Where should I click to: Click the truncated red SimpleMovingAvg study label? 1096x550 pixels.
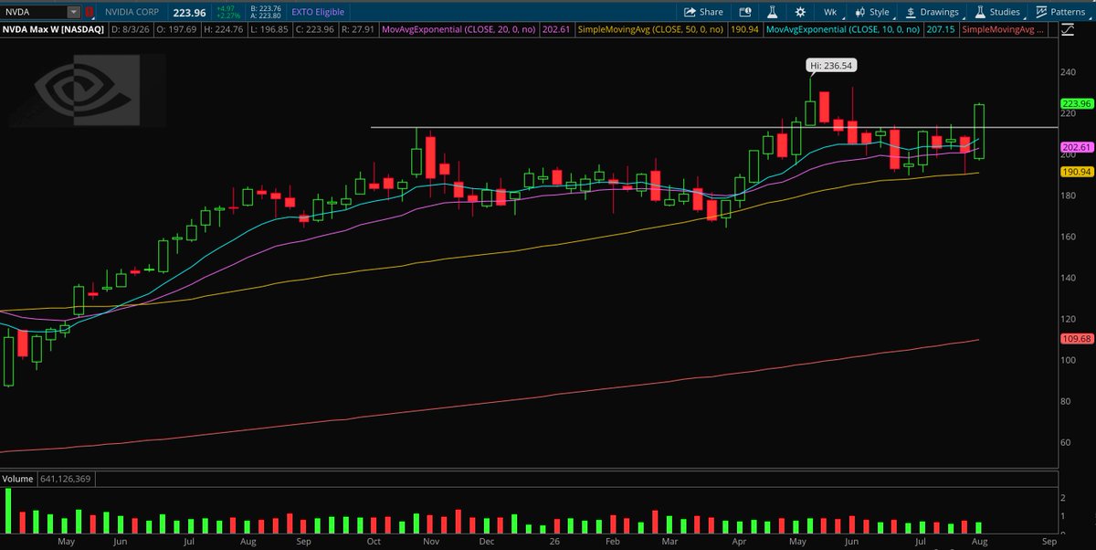coord(1001,30)
